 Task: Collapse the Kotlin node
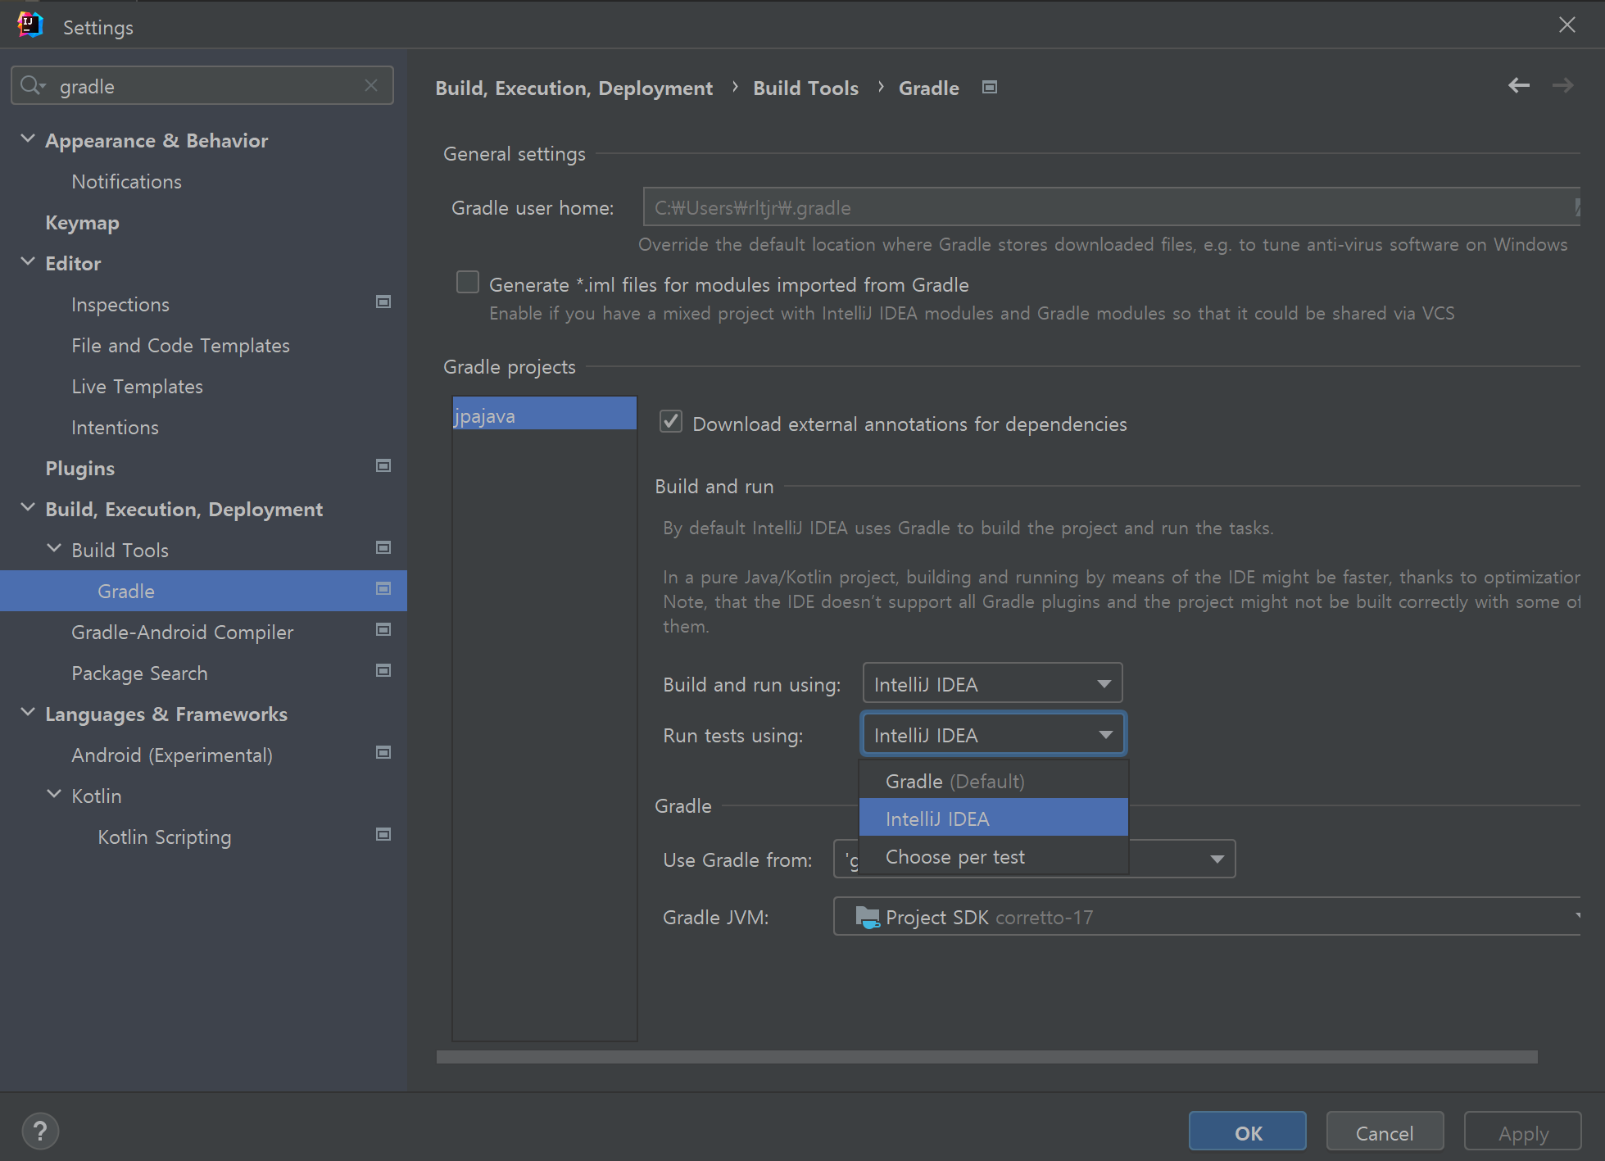coord(54,795)
